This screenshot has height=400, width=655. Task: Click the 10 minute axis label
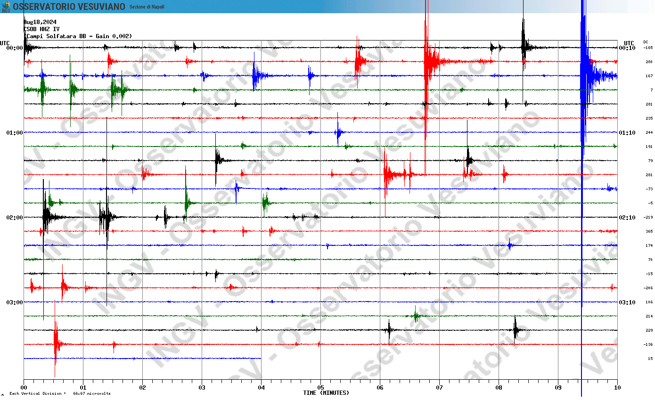click(x=617, y=388)
